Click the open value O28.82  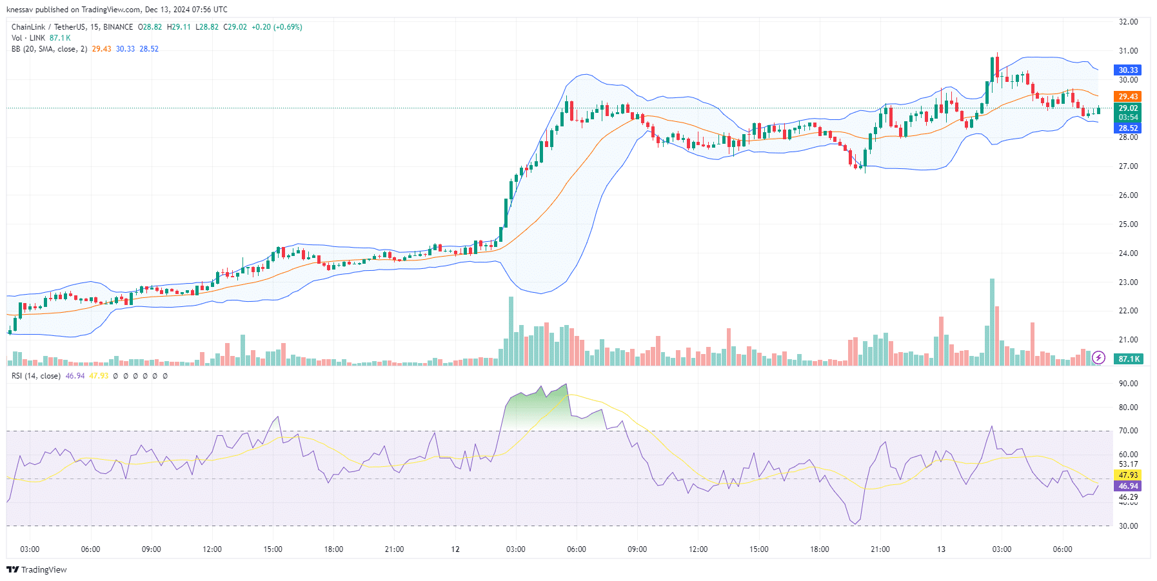point(150,27)
